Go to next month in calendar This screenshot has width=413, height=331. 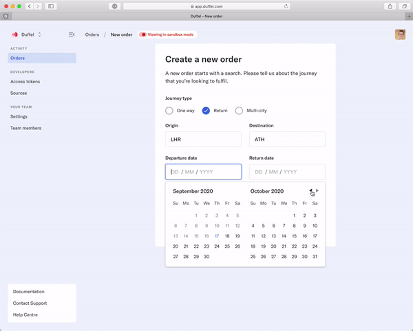coord(317,191)
